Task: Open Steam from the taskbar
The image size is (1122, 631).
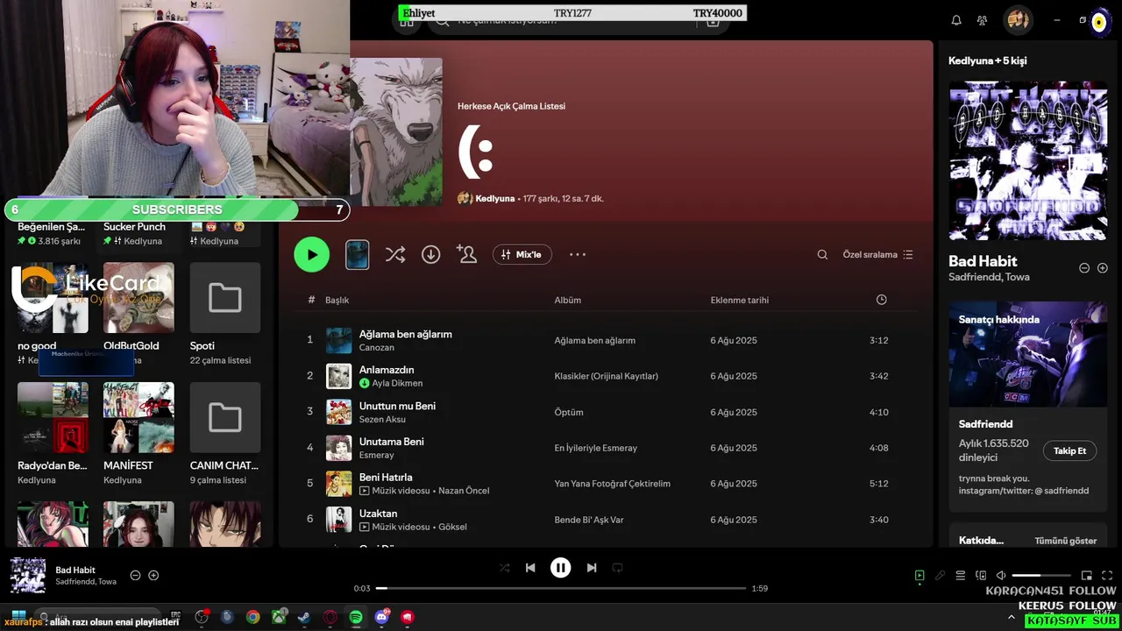Action: (304, 617)
